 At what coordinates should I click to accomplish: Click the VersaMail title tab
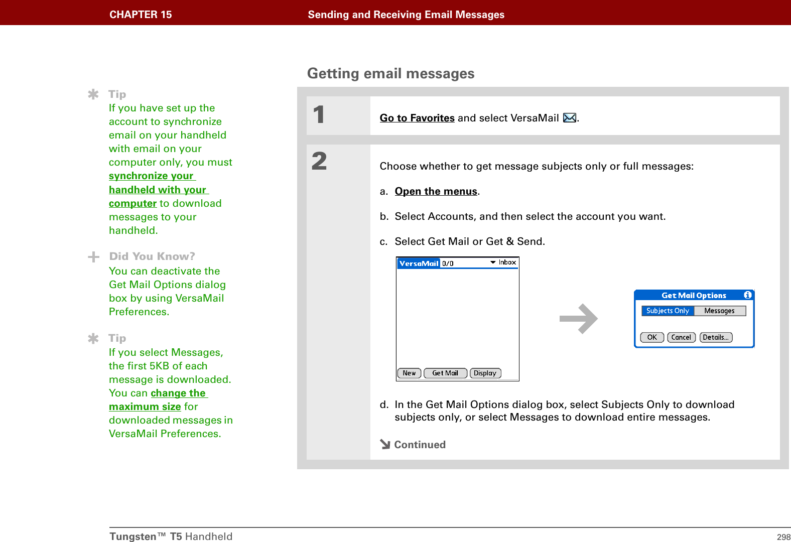(419, 263)
